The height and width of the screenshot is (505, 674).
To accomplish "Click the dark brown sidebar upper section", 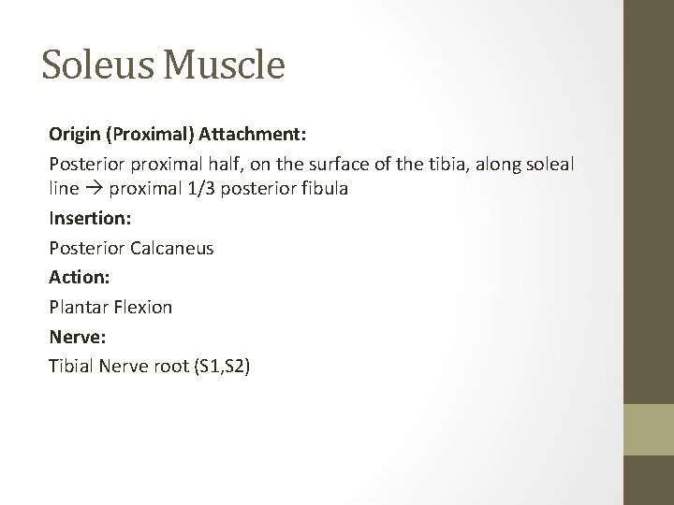I will pos(649,202).
